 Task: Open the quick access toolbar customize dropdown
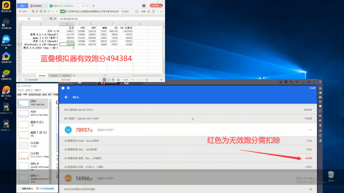pos(57,11)
